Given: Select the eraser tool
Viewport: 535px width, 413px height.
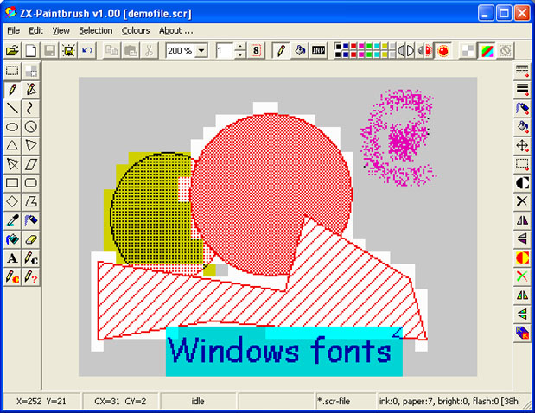Looking at the screenshot, I should click(31, 239).
